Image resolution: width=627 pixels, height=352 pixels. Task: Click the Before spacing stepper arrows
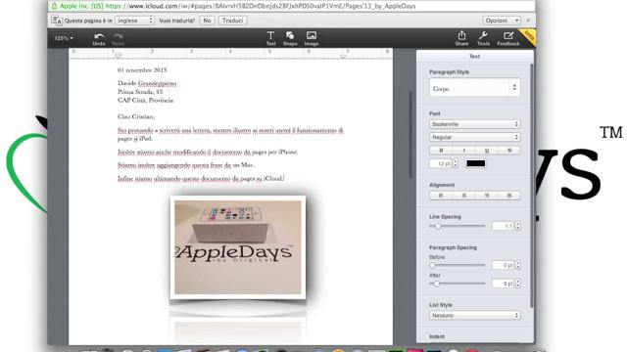(518, 265)
